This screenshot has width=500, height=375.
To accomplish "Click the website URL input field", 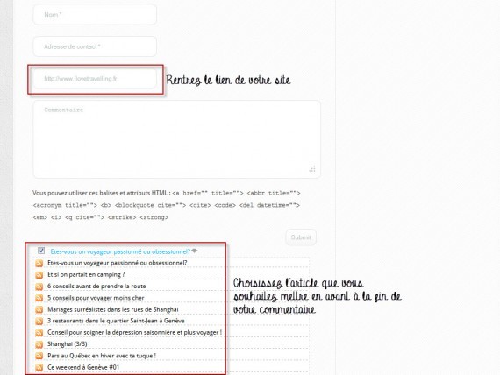I will tap(95, 78).
